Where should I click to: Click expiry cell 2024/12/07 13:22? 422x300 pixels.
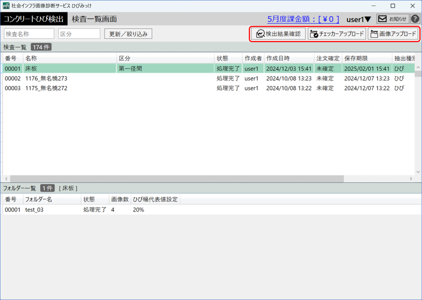367,88
